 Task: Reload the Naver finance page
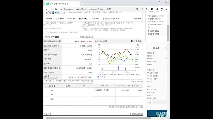tap(56, 9)
